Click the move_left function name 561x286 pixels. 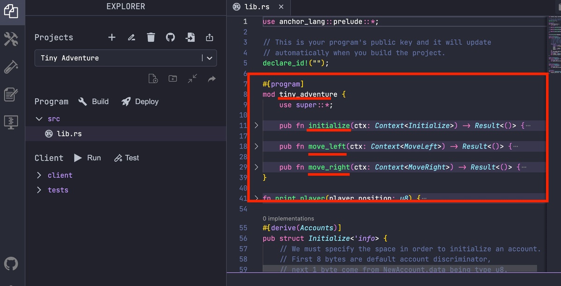[327, 147]
